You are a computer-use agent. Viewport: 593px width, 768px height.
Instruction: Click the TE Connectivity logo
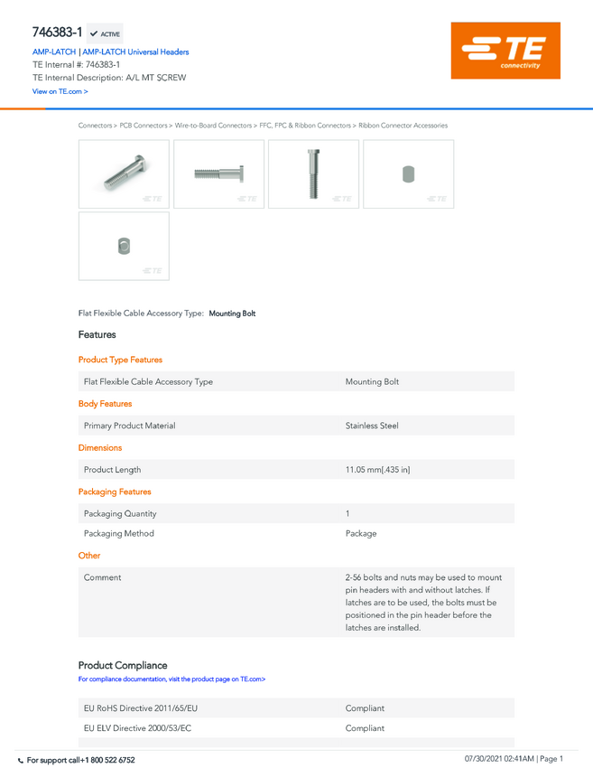pyautogui.click(x=505, y=51)
